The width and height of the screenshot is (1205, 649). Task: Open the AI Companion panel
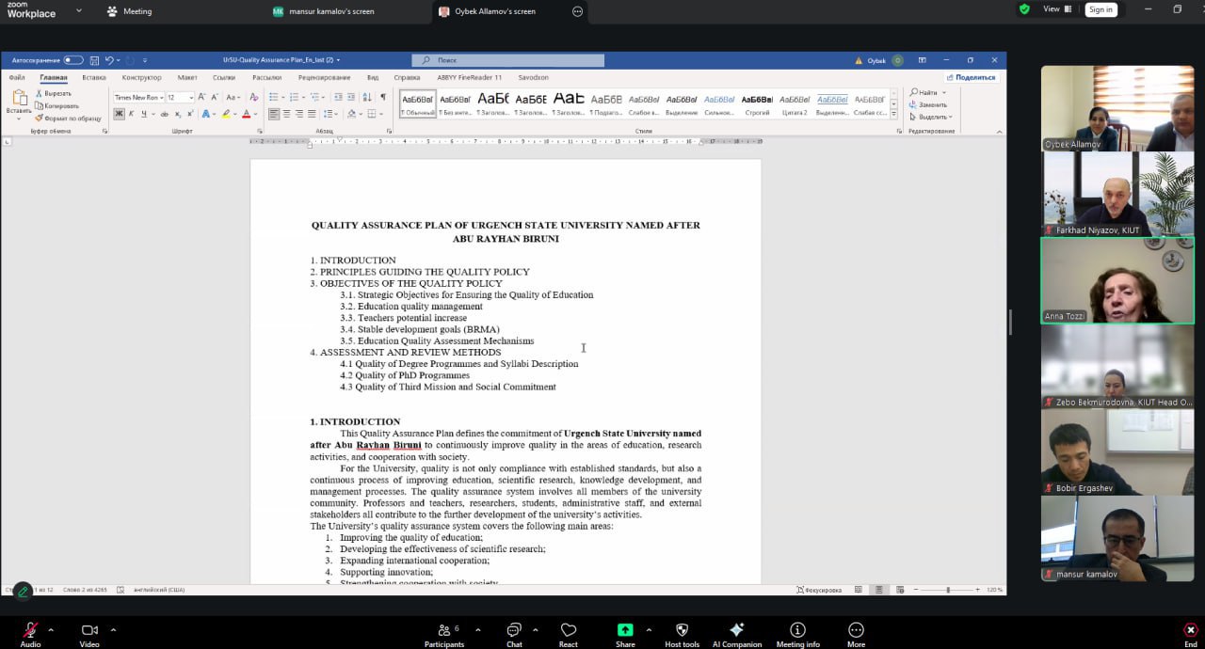(x=737, y=630)
